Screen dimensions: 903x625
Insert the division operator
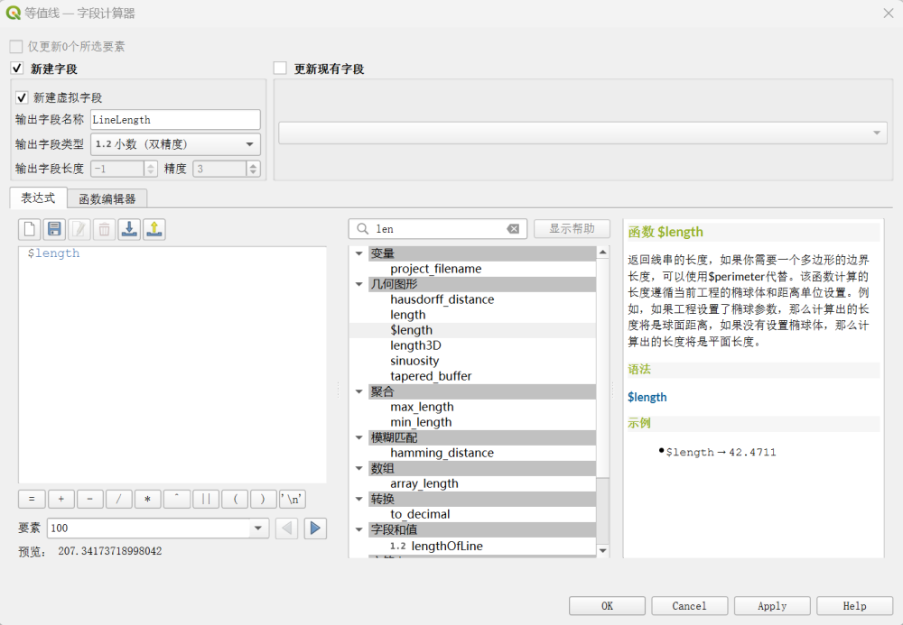click(118, 499)
